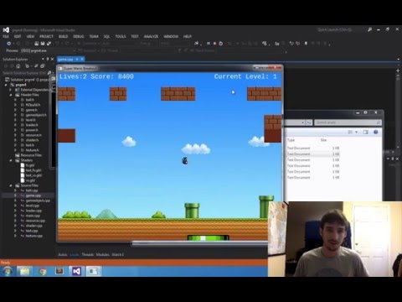This screenshot has height=302, width=402.
Task: Click the Size column header in Explorer window
Action: click(x=323, y=140)
